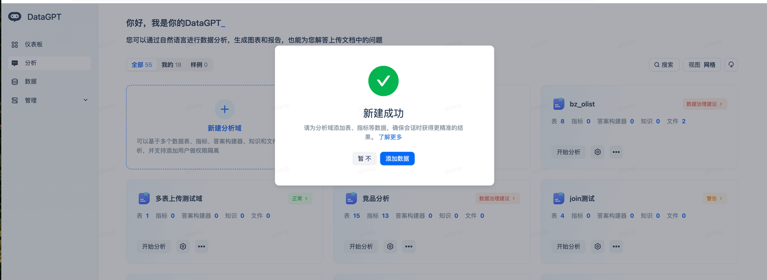This screenshot has height=280, width=767.
Task: Click the DataGPT logo icon
Action: tap(15, 17)
